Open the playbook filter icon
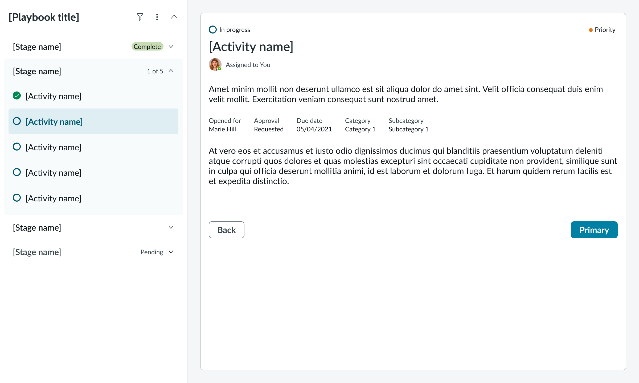Image resolution: width=639 pixels, height=383 pixels. (140, 17)
